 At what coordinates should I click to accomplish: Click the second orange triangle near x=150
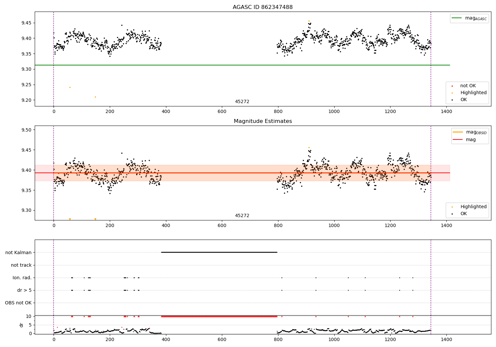[x=95, y=219]
